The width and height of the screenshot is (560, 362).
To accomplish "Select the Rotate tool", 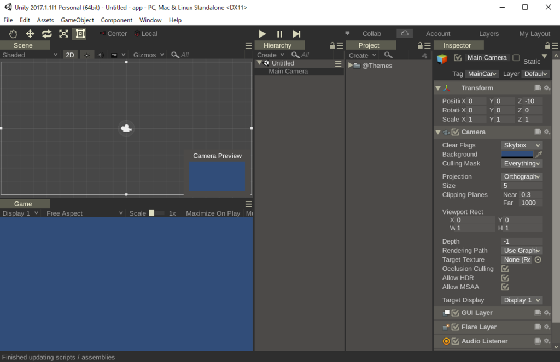I will 46,33.
